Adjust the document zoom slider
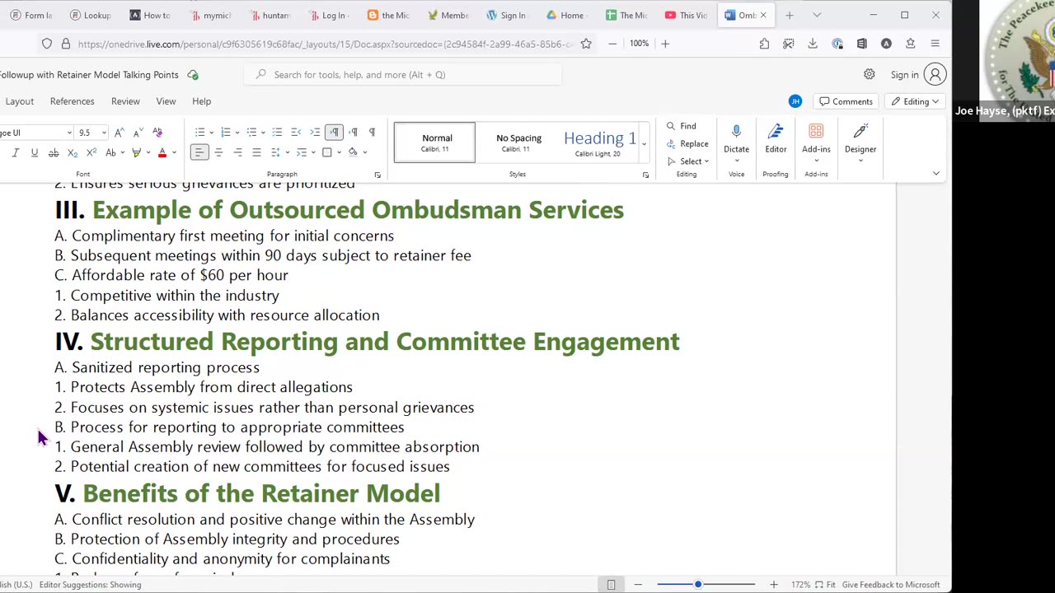The image size is (1055, 593). [697, 585]
